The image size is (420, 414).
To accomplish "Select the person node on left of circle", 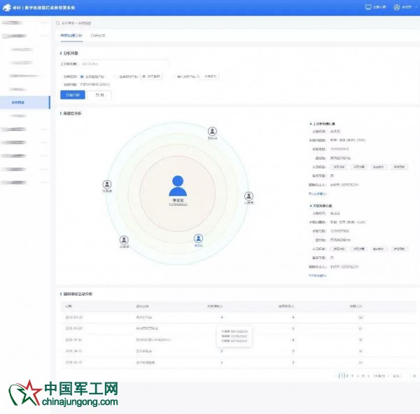I will click(x=107, y=184).
